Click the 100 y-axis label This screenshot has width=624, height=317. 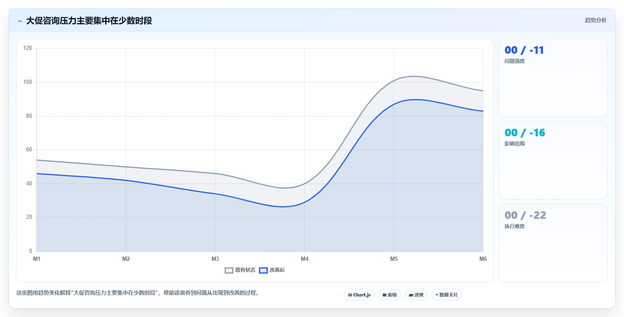coord(28,82)
